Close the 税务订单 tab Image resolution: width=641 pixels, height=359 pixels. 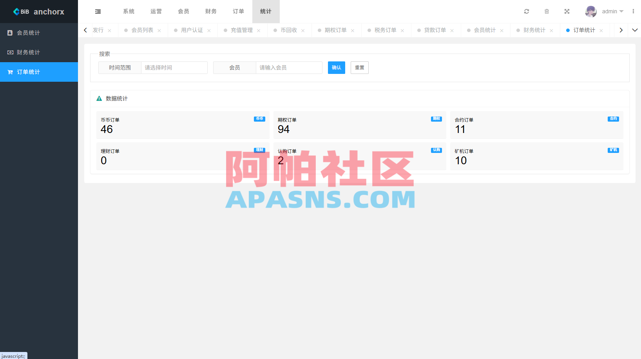(x=402, y=31)
